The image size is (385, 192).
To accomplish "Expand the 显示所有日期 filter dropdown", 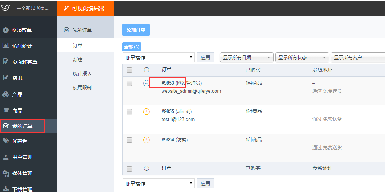I will [x=247, y=57].
